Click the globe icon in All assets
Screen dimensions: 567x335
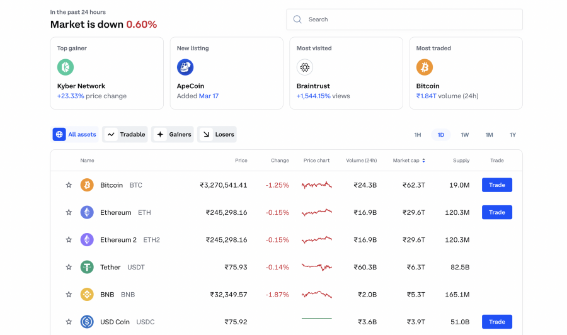pos(59,134)
